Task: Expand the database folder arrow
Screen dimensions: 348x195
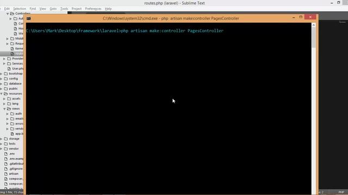Action: (1, 83)
